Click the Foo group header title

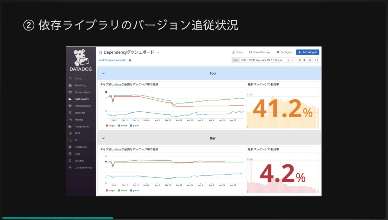point(213,74)
